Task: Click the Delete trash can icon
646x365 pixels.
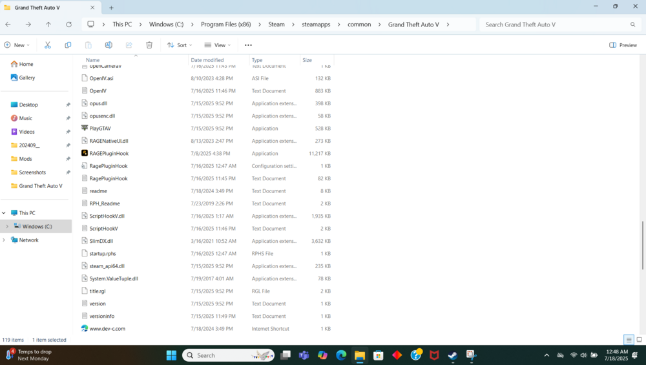Action: (x=149, y=45)
